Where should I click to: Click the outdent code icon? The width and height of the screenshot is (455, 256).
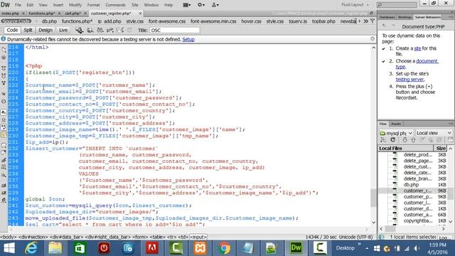pyautogui.click(x=4, y=193)
